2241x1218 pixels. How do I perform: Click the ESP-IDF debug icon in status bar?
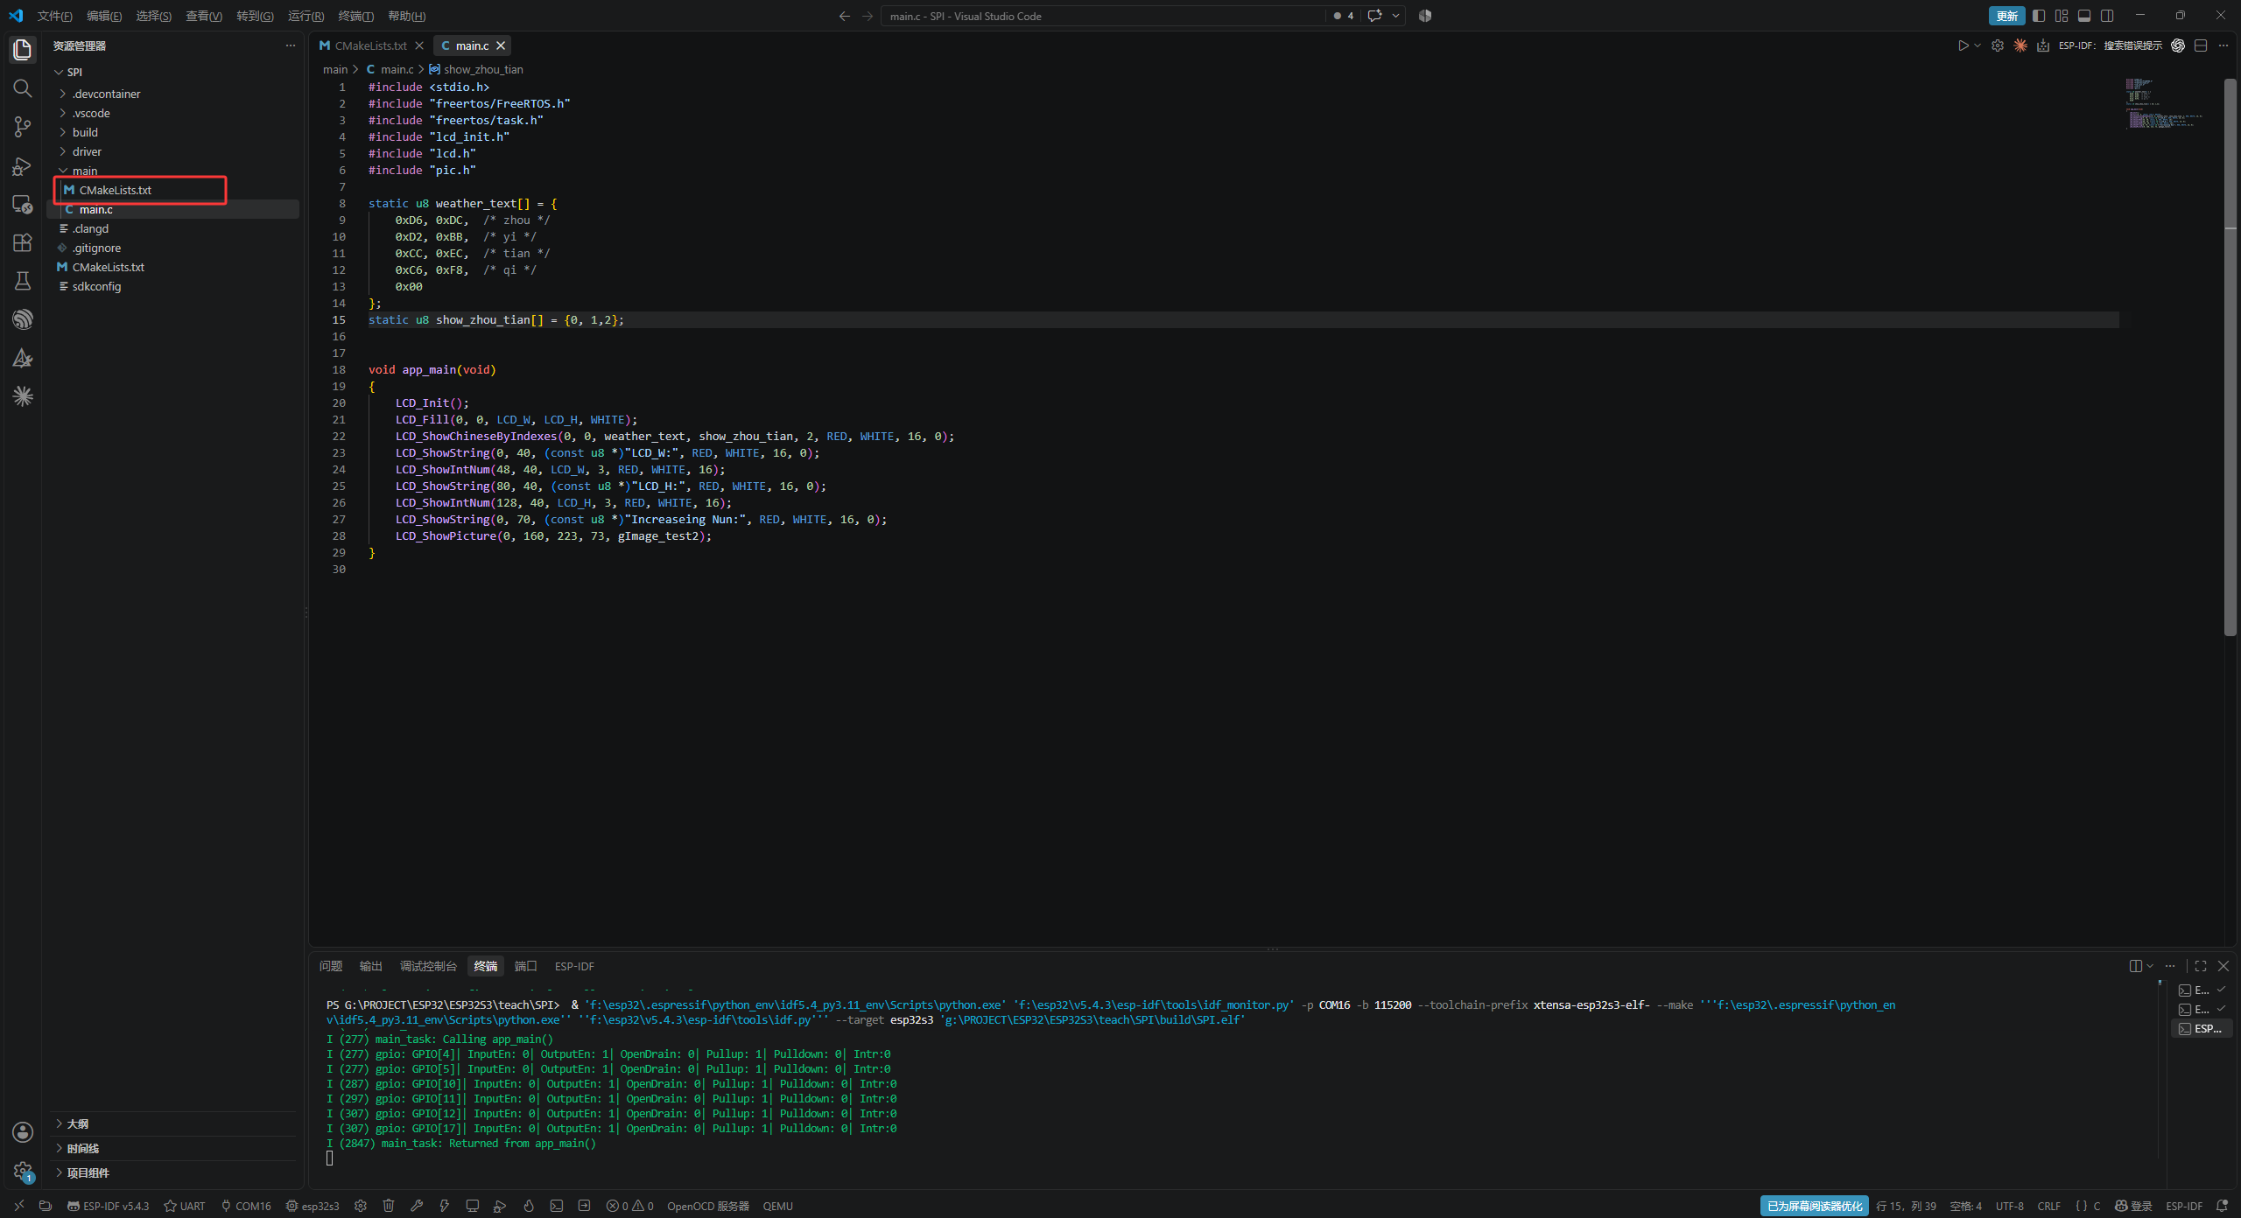point(501,1206)
